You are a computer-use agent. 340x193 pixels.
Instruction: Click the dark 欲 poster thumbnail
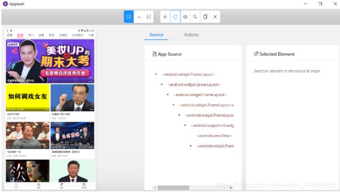click(x=28, y=171)
